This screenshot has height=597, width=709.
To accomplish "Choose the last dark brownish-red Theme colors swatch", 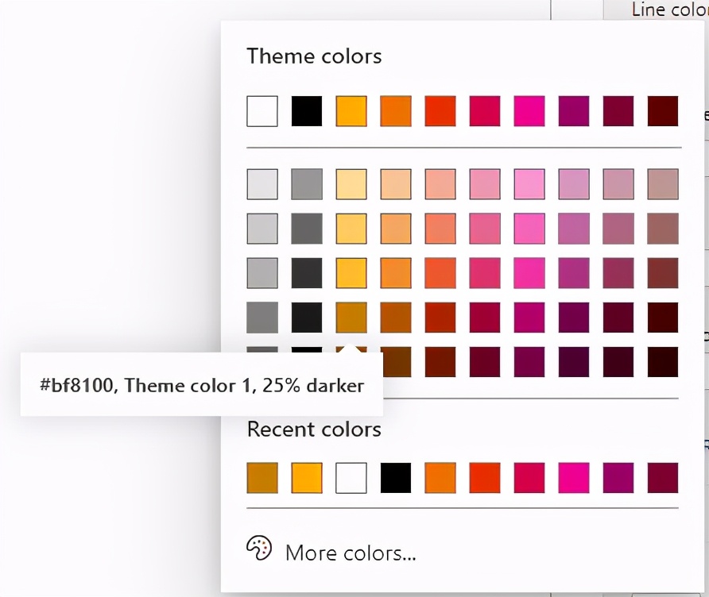I will coord(663,111).
